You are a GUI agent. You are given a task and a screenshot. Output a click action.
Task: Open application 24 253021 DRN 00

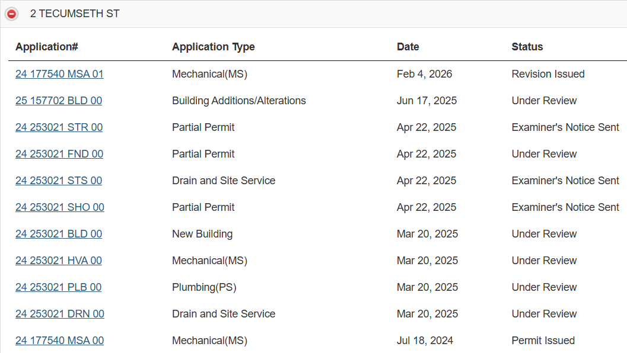point(60,314)
